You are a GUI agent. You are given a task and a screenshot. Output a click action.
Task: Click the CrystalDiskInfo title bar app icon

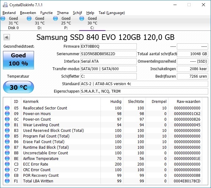pos(5,5)
